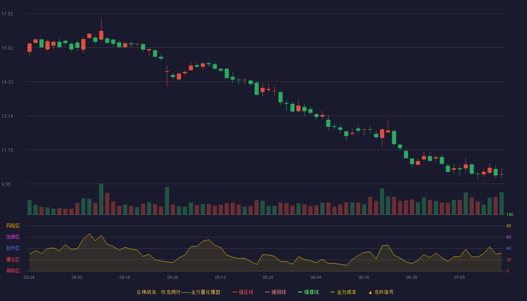
Task: Toggle the 强压线 legend entry
Action: click(x=243, y=292)
